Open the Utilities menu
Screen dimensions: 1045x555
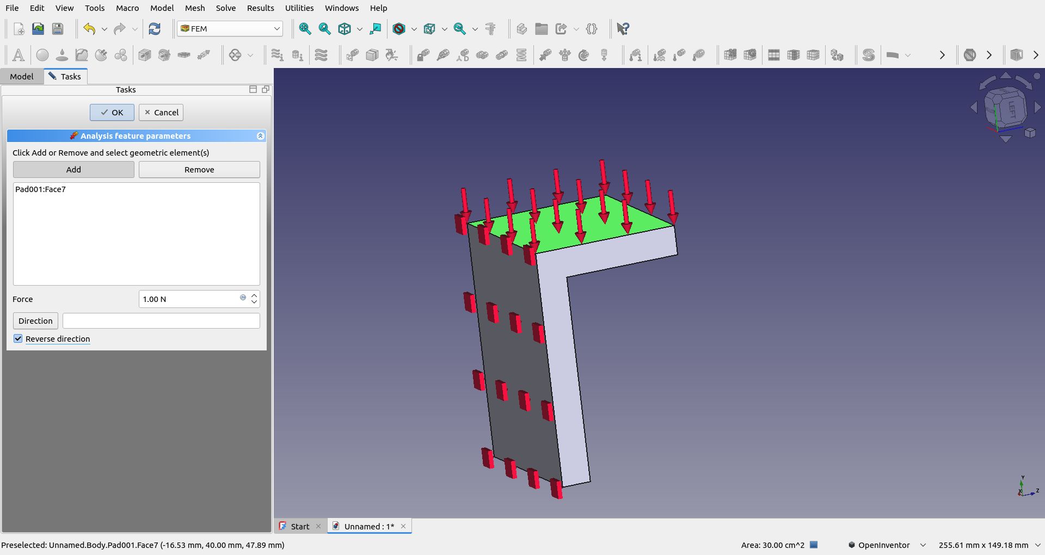[299, 8]
